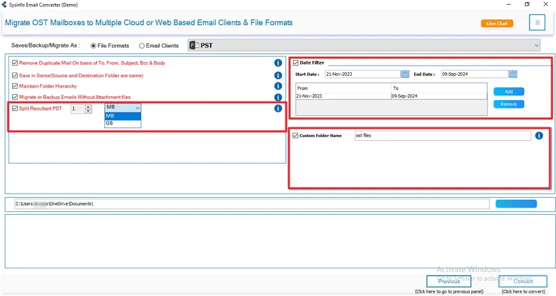
Task: Click the Start Date input field
Action: (x=363, y=74)
